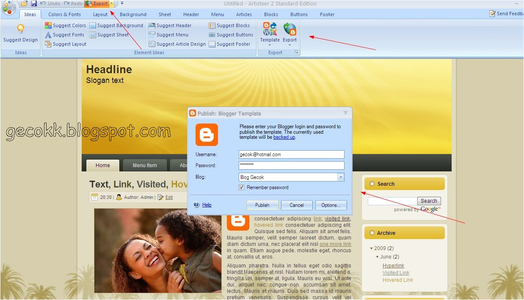The width and height of the screenshot is (524, 300).
Task: Open the Artisteer application palette button
Action: click(x=9, y=7)
